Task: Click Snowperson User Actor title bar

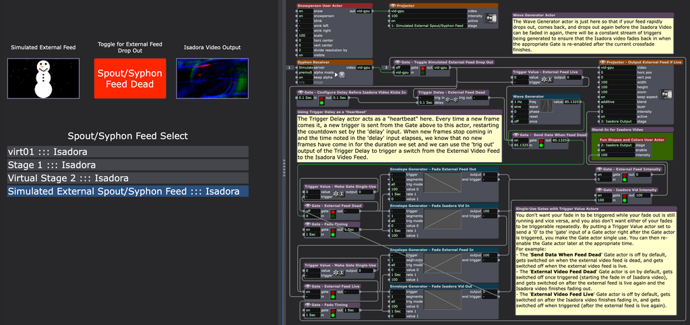Action: tap(334, 5)
